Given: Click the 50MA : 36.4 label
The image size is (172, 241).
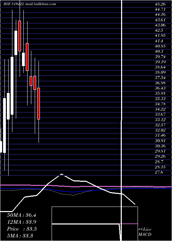Looking at the screenshot, I should click(21, 215).
